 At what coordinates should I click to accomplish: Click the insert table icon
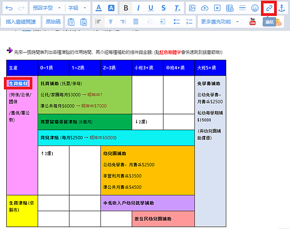pyautogui.click(x=230, y=8)
